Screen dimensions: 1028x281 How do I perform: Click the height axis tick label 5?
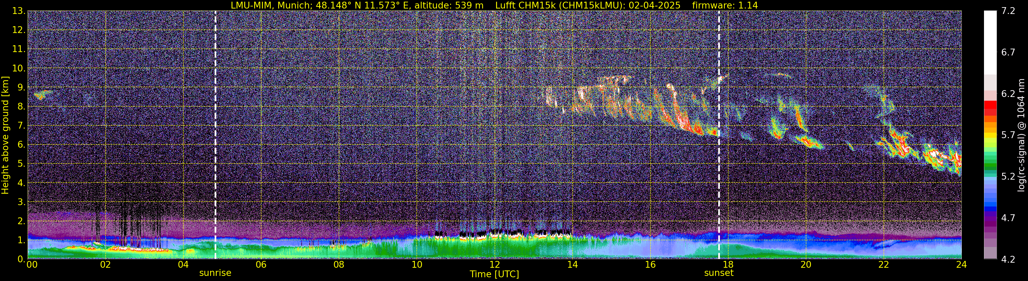(21, 164)
